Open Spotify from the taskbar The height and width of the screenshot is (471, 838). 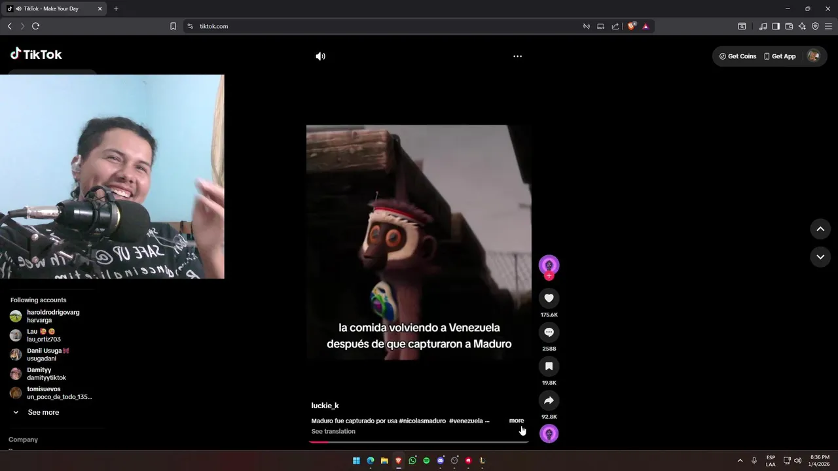426,461
